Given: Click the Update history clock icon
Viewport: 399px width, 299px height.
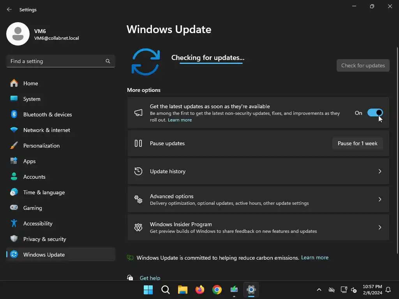Looking at the screenshot, I should pos(138,171).
